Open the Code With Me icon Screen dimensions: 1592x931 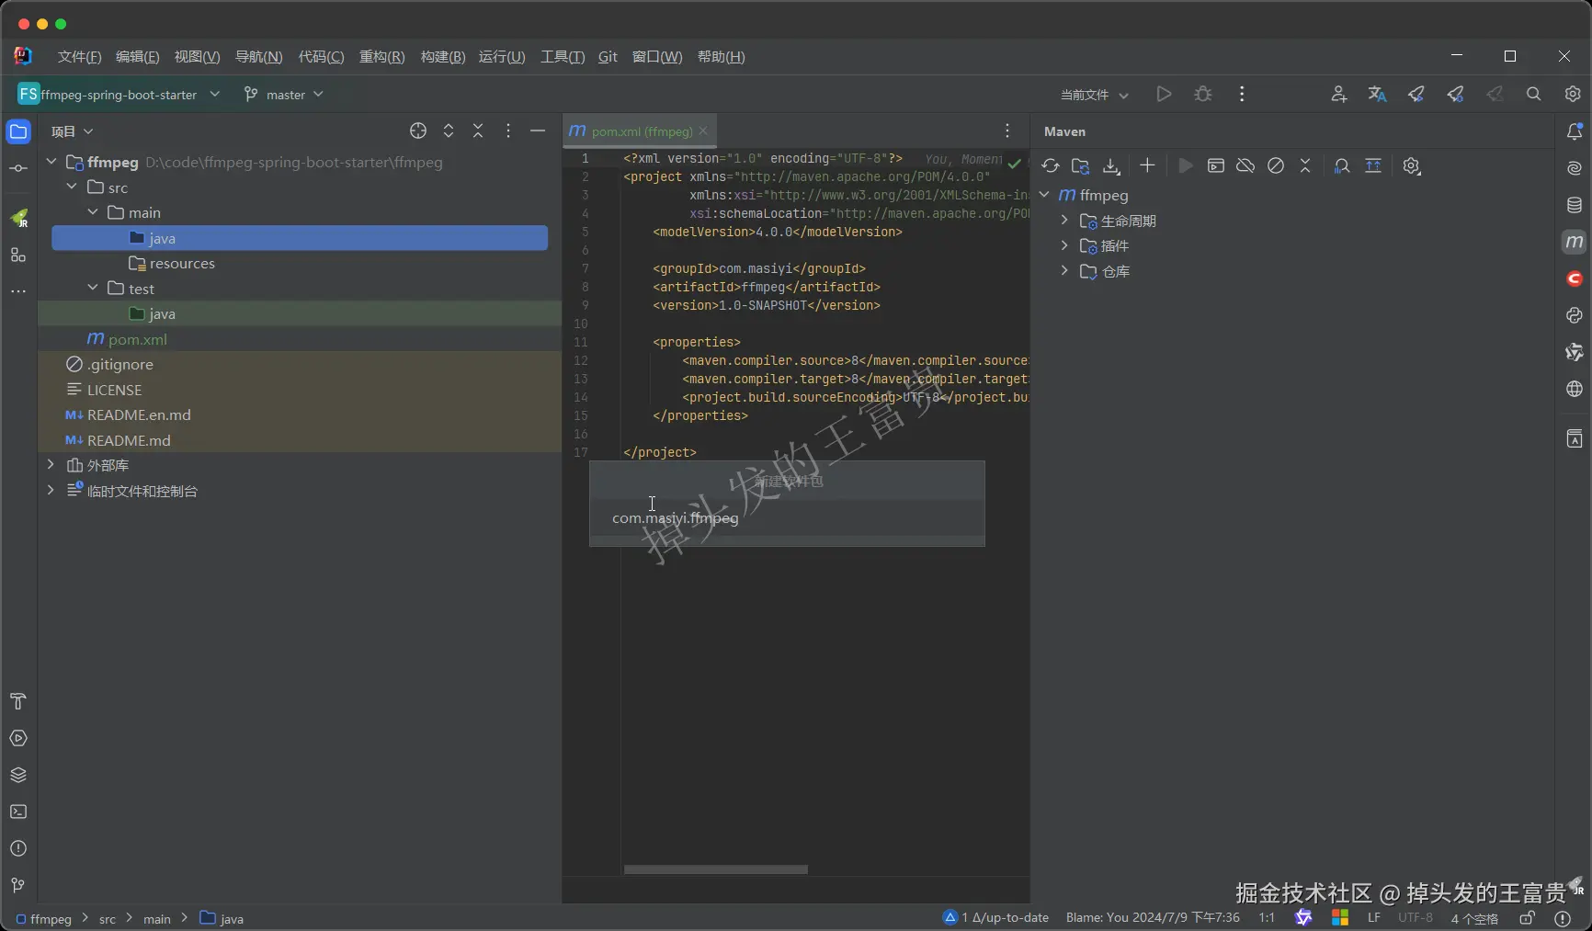tap(1338, 94)
